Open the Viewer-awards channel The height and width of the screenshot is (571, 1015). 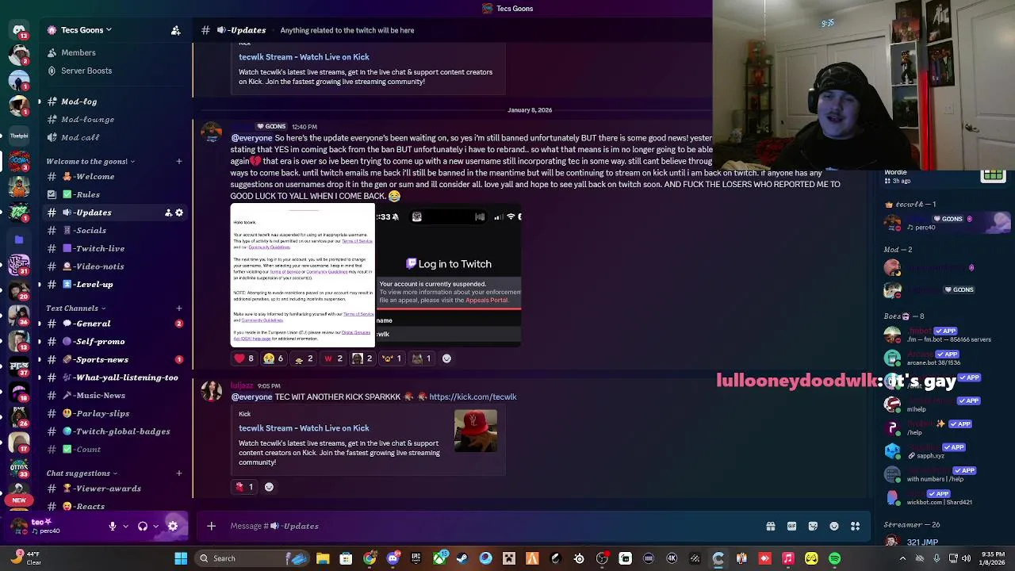pyautogui.click(x=115, y=489)
